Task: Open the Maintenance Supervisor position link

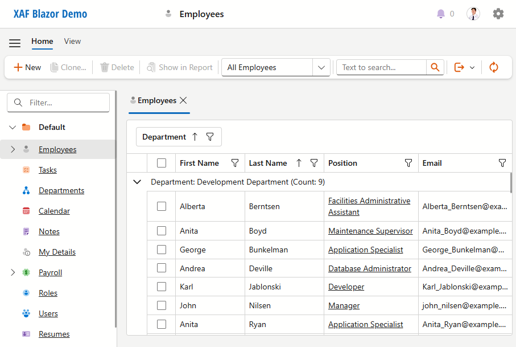Action: pyautogui.click(x=370, y=231)
